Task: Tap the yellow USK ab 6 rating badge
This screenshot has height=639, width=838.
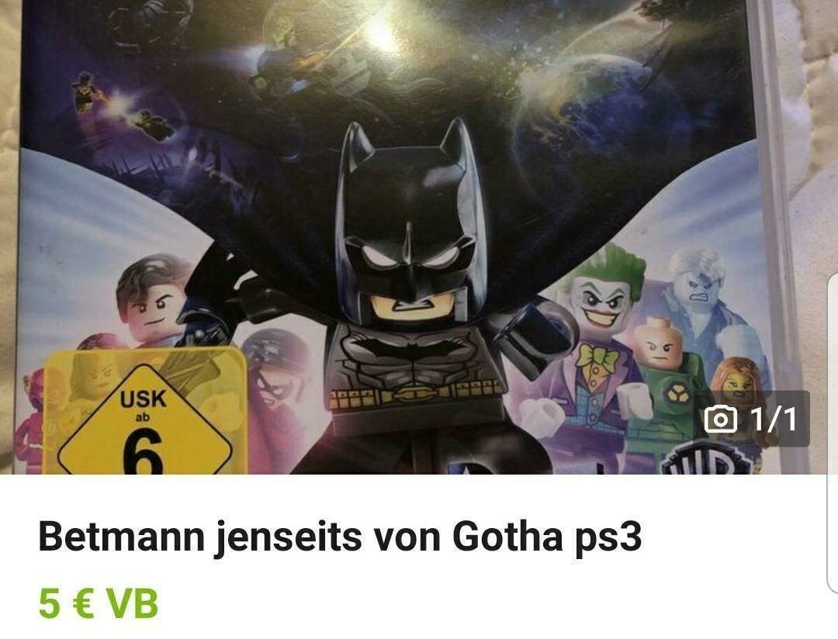Action: pos(144,412)
